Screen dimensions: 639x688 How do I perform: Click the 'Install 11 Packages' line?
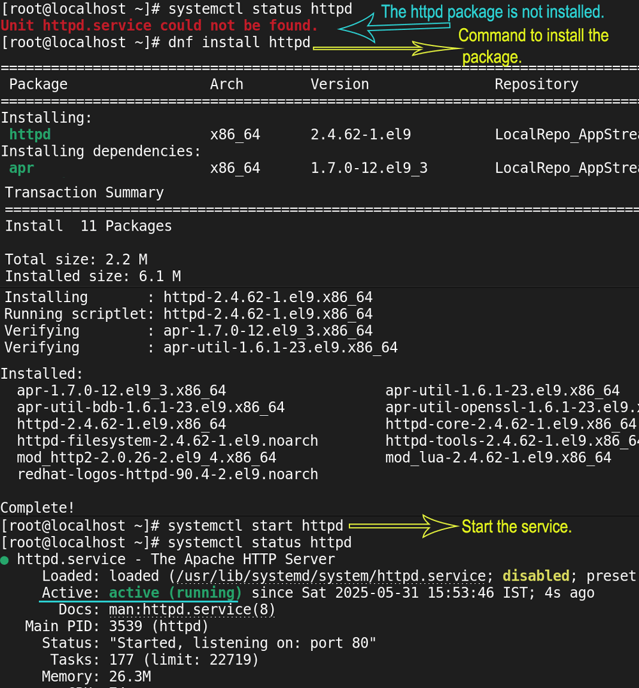[88, 226]
